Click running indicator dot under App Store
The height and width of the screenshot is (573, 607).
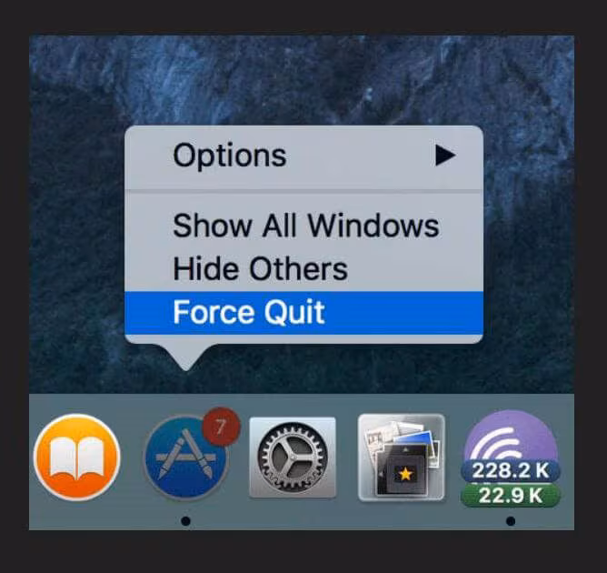coord(185,521)
